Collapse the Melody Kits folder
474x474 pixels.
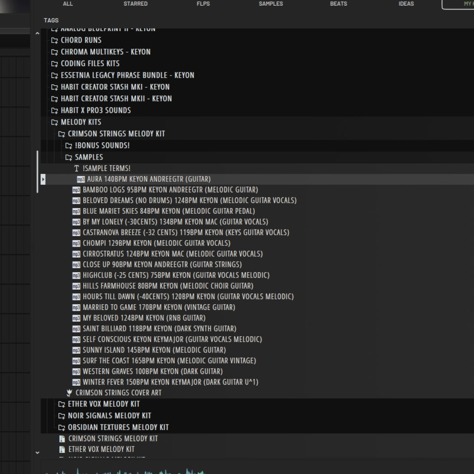click(54, 122)
